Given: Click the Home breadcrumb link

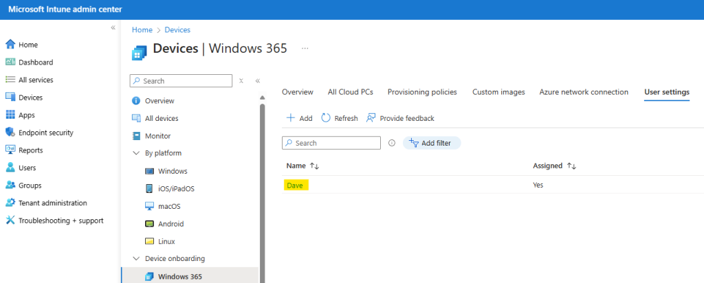Looking at the screenshot, I should click(142, 30).
